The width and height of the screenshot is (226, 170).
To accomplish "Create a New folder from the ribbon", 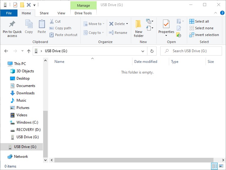I will [139, 28].
